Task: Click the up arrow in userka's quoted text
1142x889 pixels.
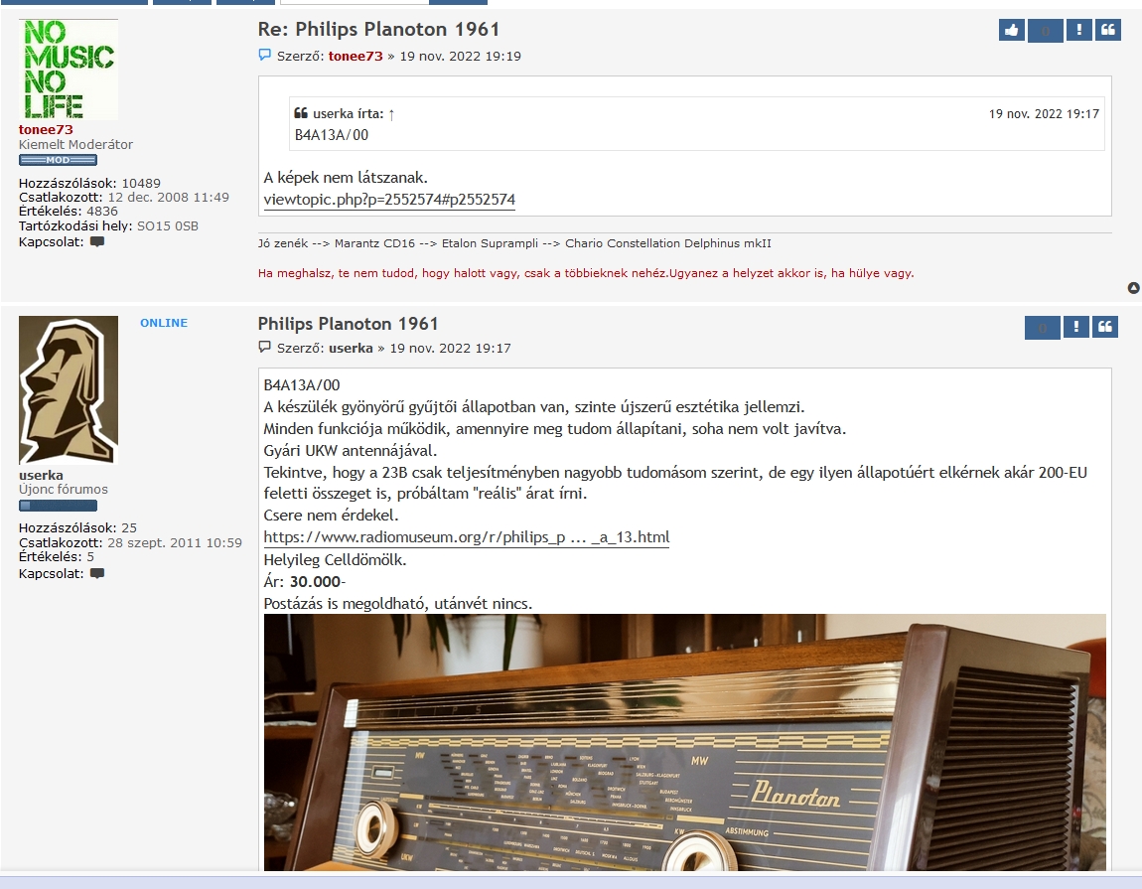Action: (x=391, y=114)
